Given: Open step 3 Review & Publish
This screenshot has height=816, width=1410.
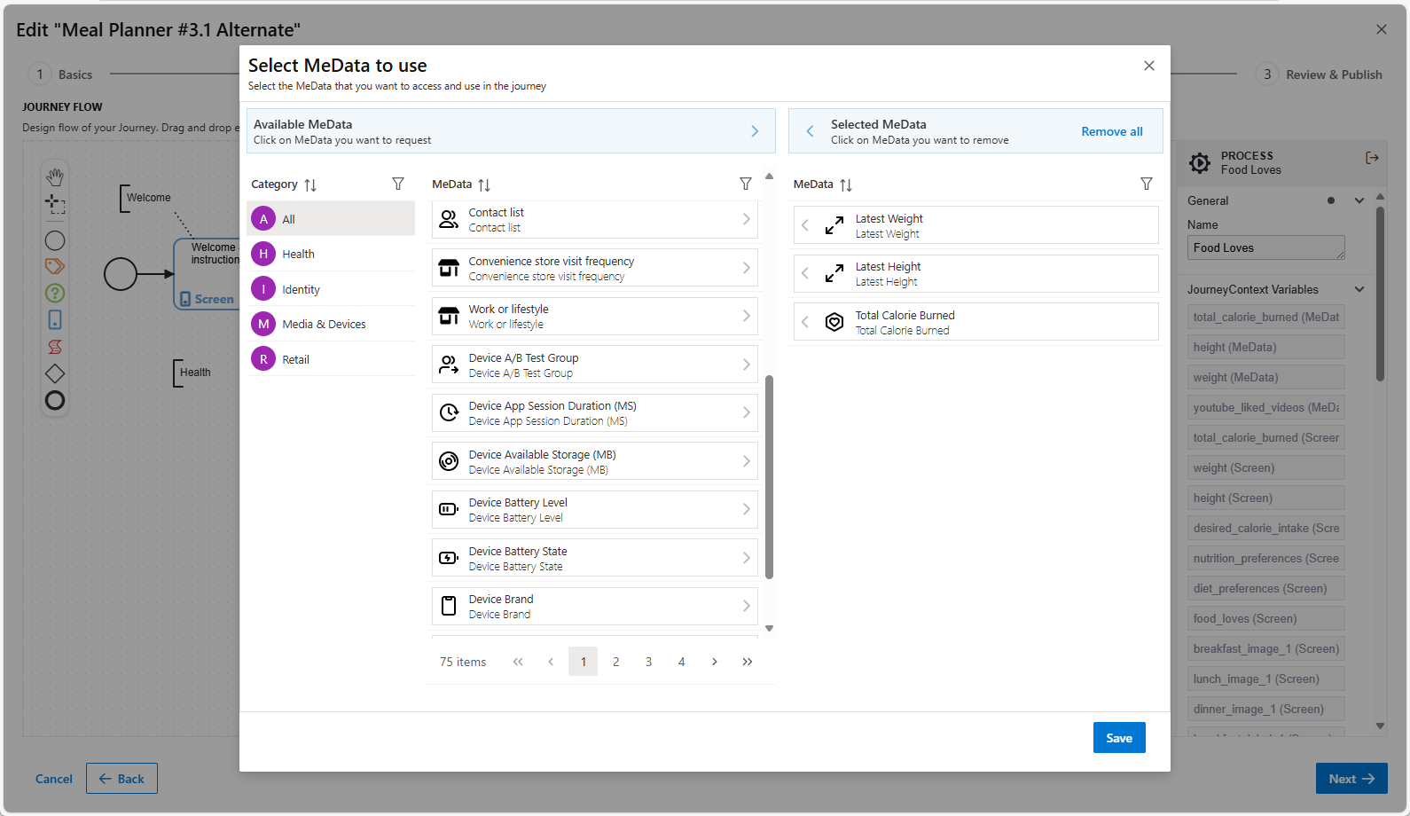Looking at the screenshot, I should point(1320,75).
